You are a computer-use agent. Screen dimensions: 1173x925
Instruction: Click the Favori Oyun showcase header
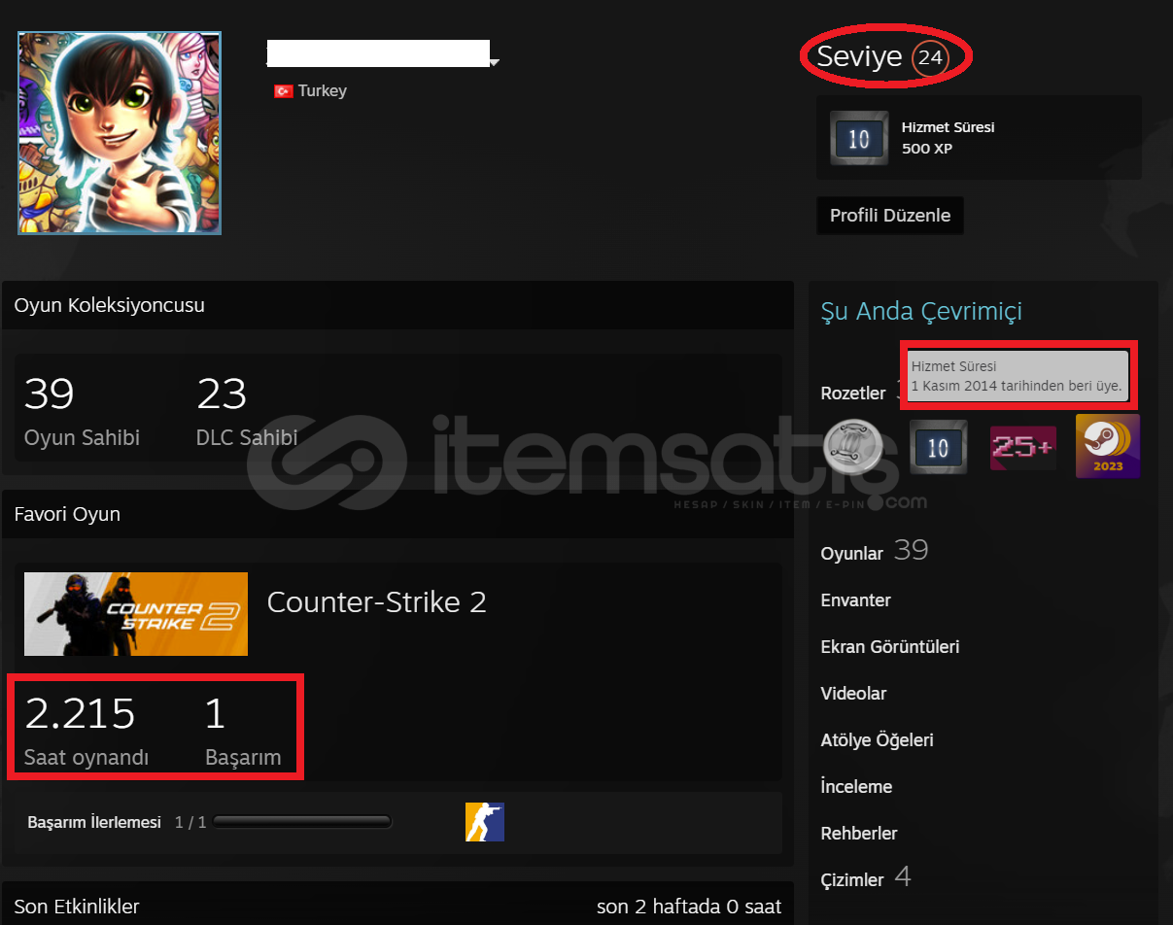tap(398, 514)
